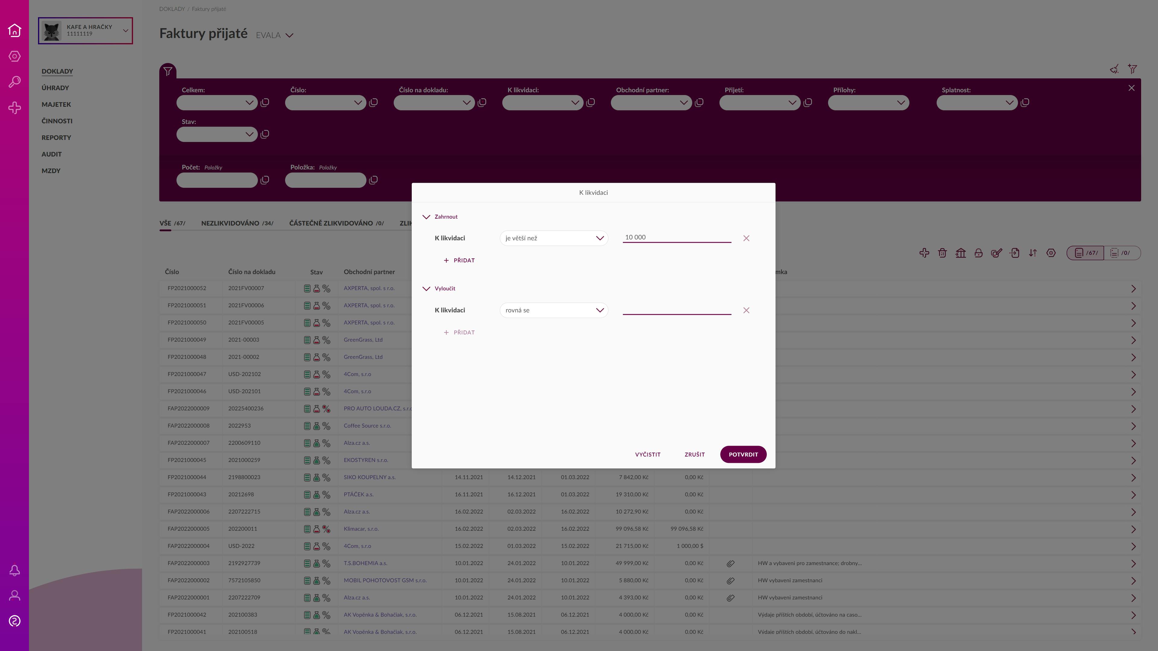The width and height of the screenshot is (1158, 651).
Task: Click the plus add icon in sidebar
Action: pos(14,108)
